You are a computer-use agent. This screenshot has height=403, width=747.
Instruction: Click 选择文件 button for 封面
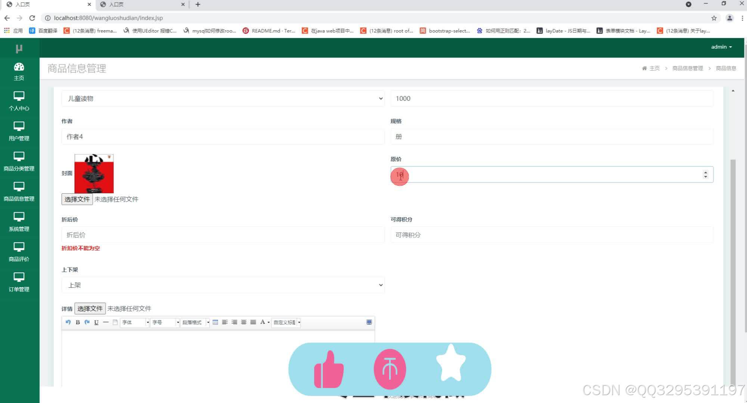click(x=77, y=199)
